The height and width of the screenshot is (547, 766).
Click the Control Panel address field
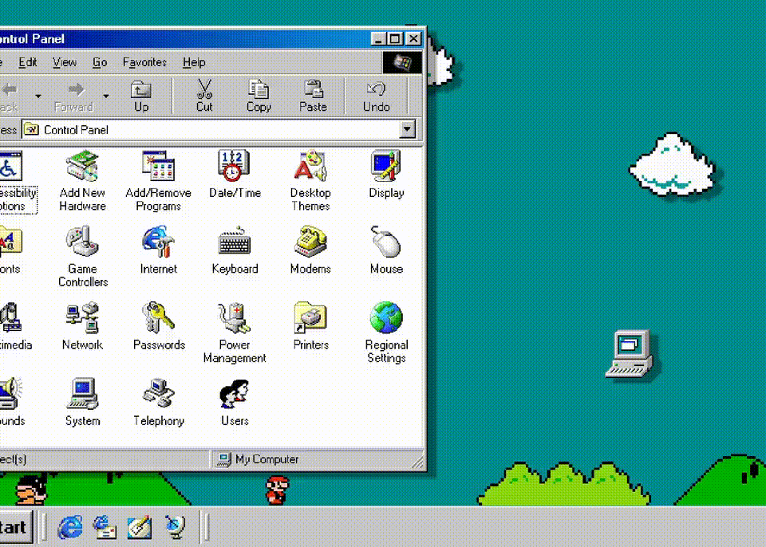[215, 129]
